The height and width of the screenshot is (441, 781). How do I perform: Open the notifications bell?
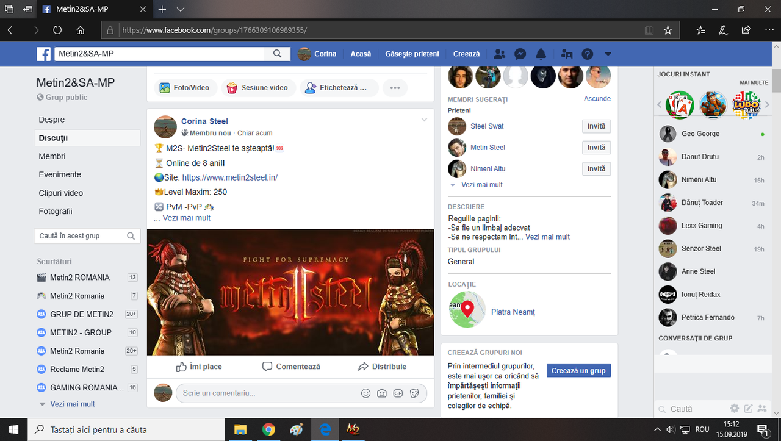(x=541, y=54)
